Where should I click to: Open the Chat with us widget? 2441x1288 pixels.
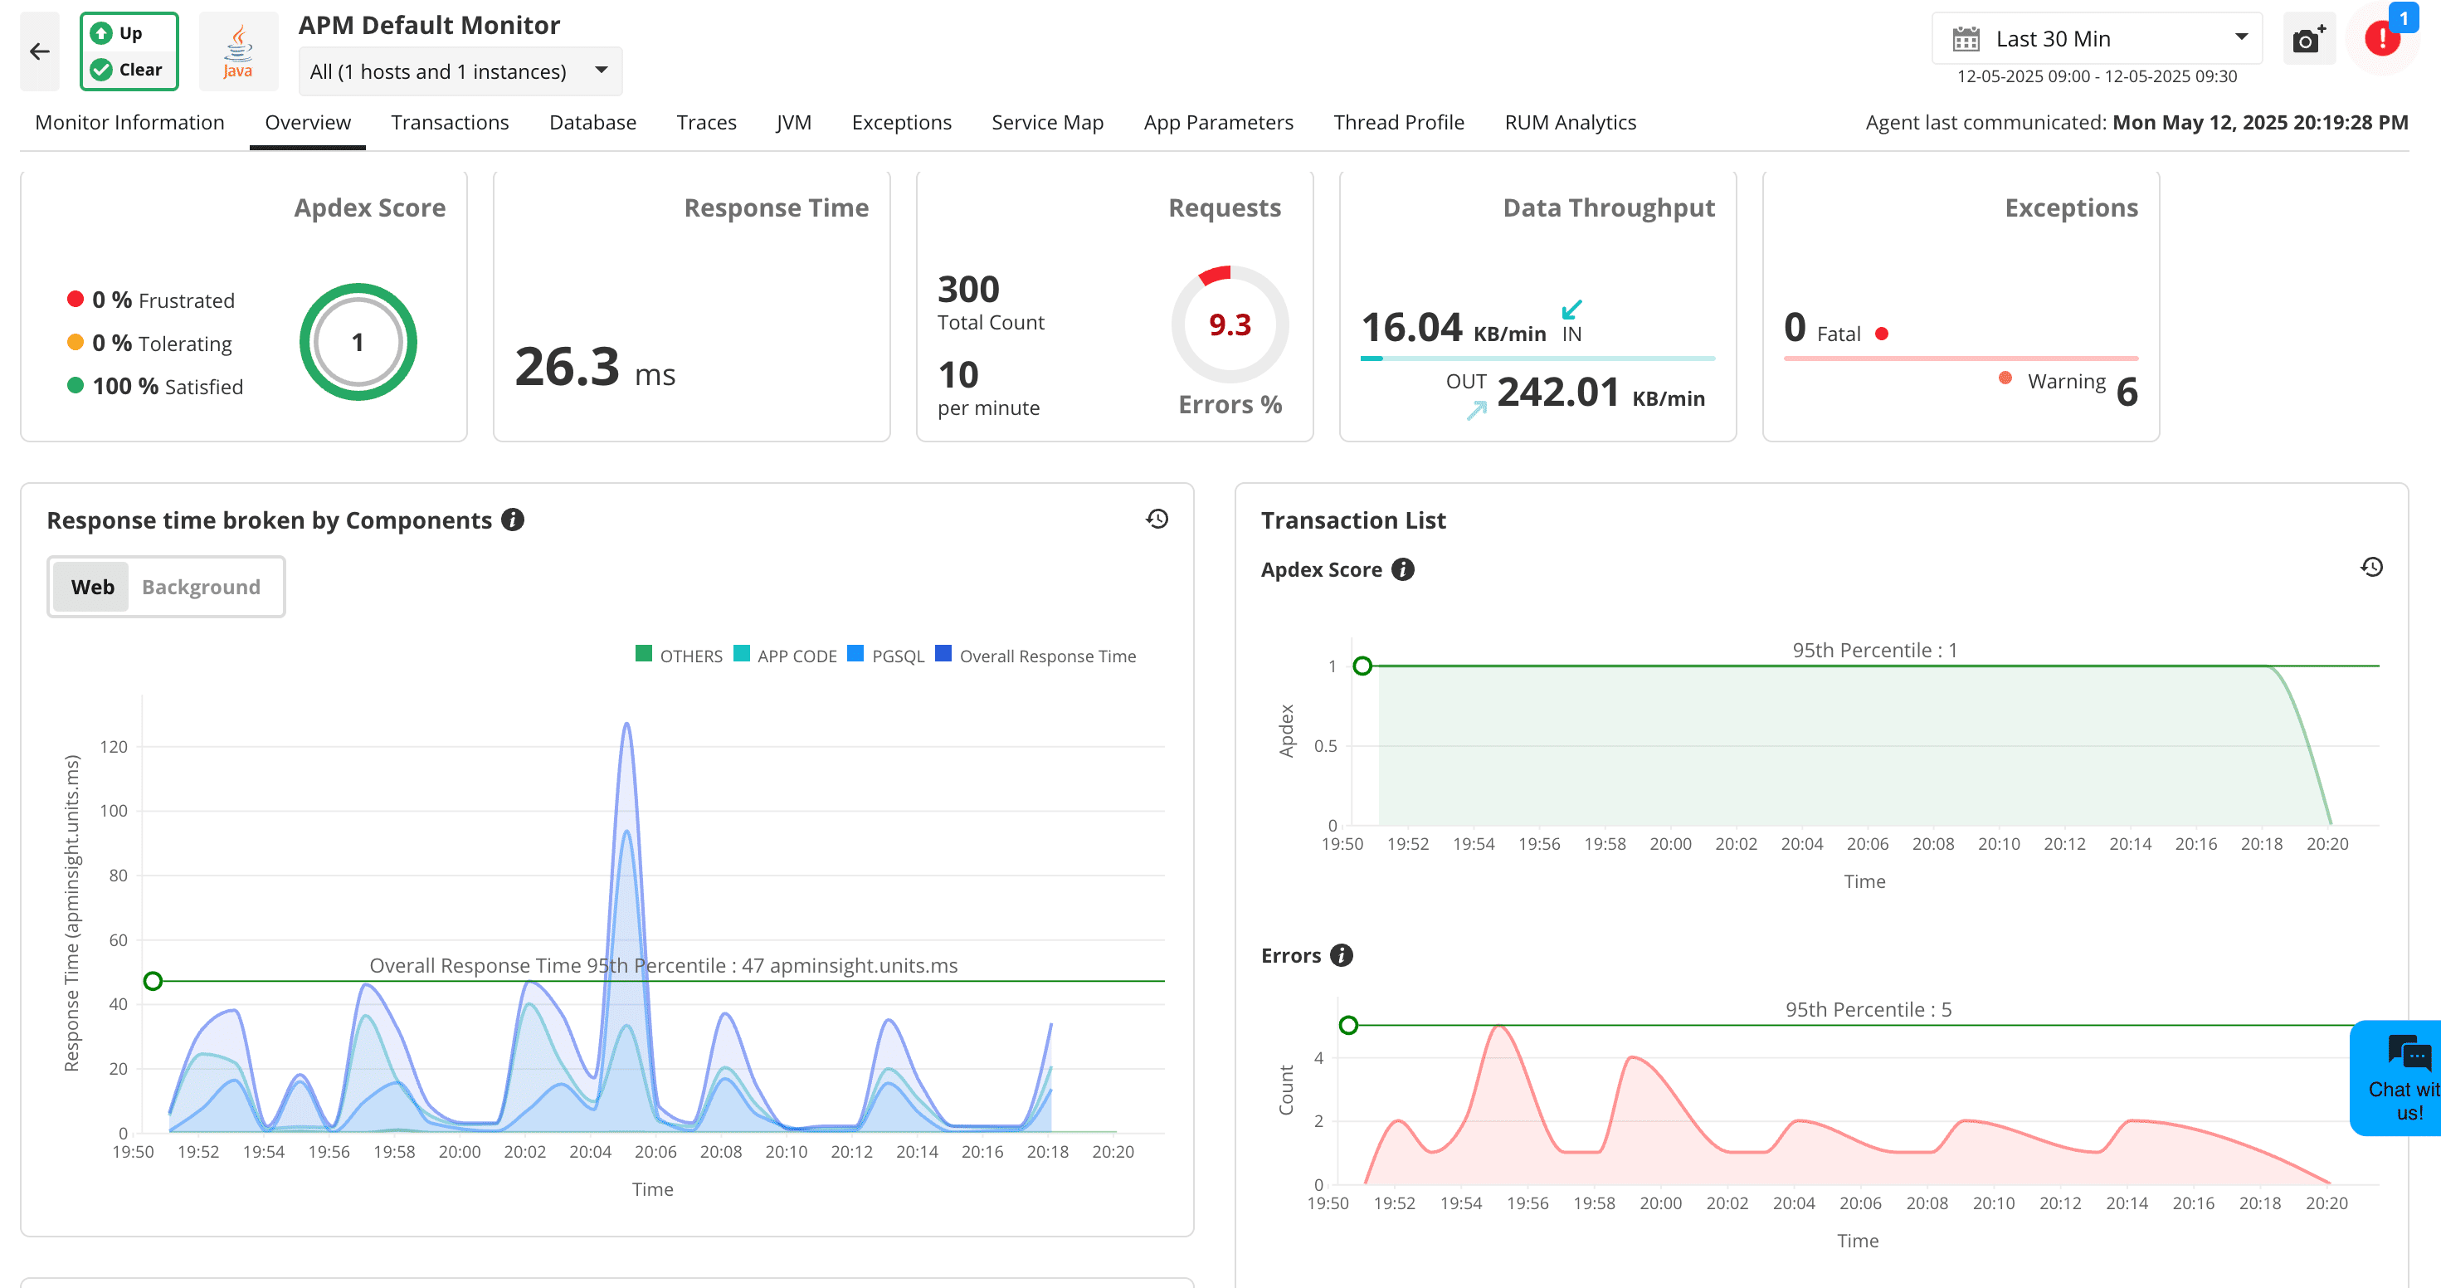(x=2403, y=1079)
